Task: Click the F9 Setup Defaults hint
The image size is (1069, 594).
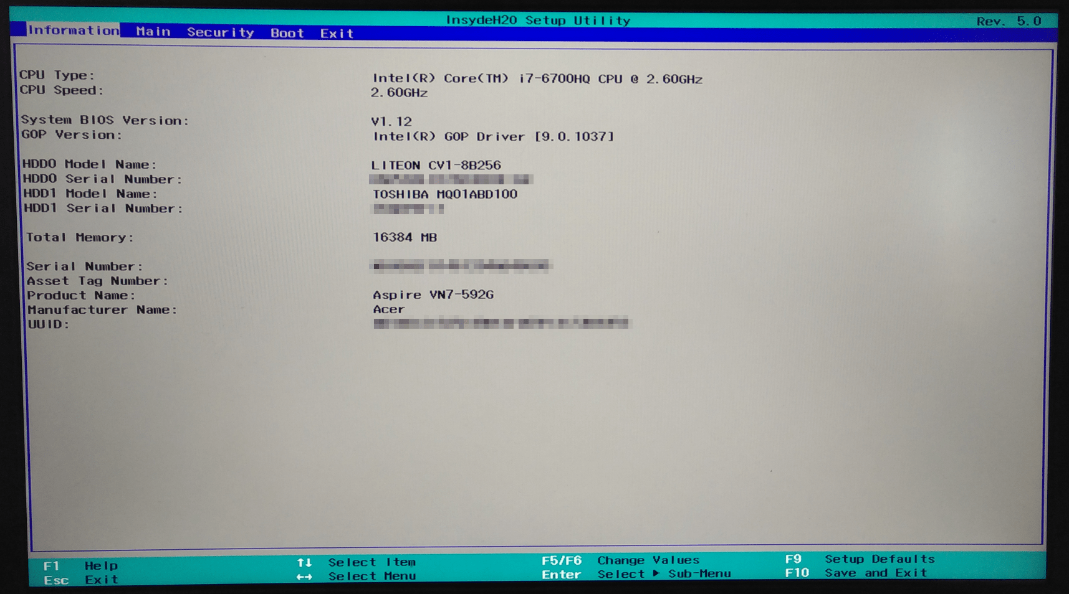Action: [860, 559]
